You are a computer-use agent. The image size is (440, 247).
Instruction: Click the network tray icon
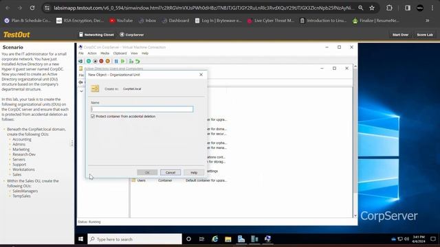[x=400, y=239]
